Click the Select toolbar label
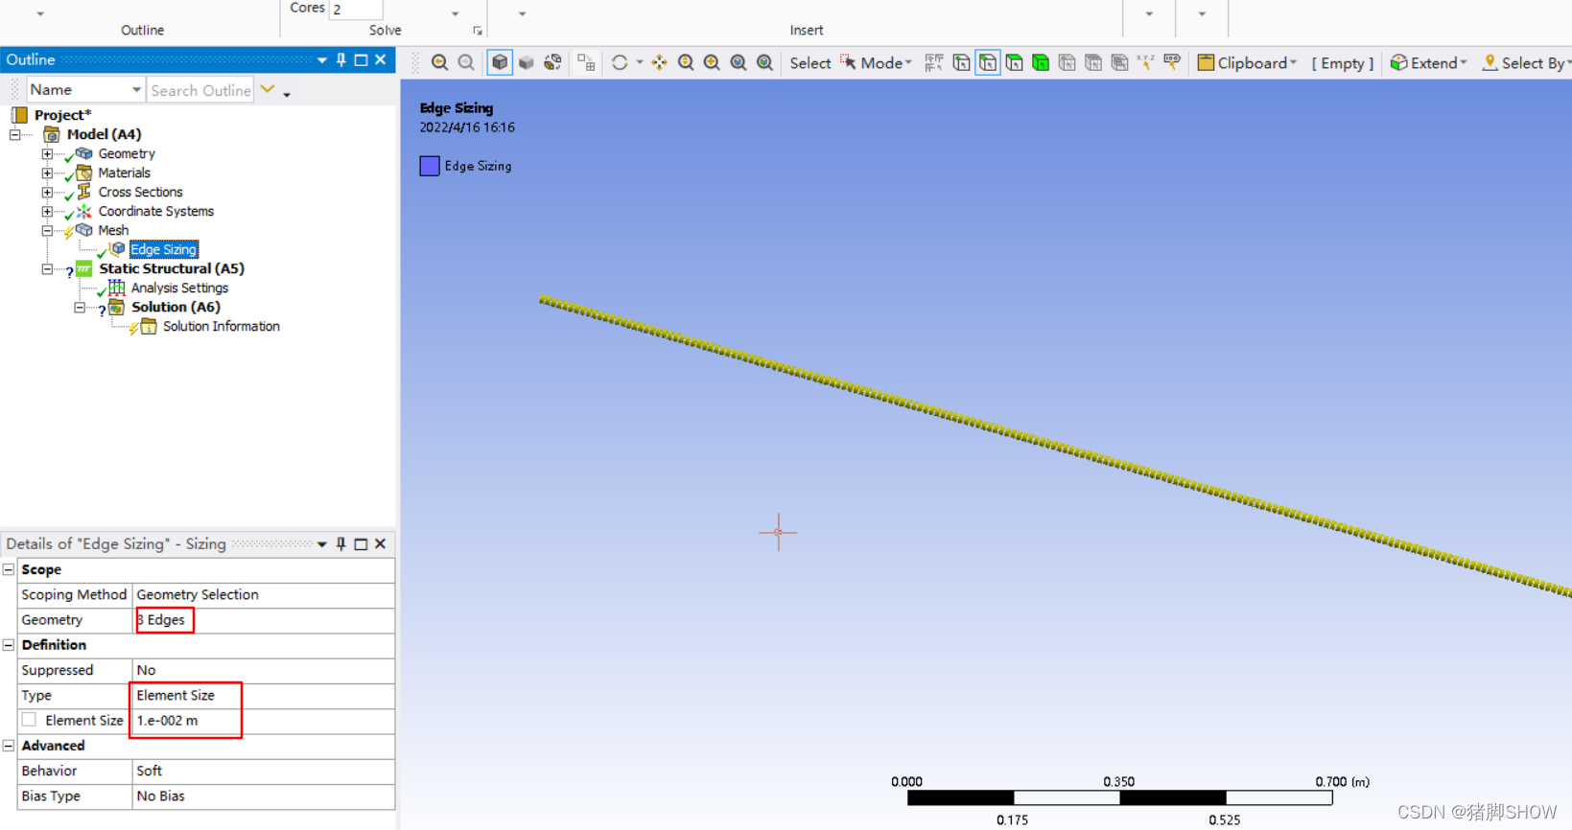 (810, 63)
